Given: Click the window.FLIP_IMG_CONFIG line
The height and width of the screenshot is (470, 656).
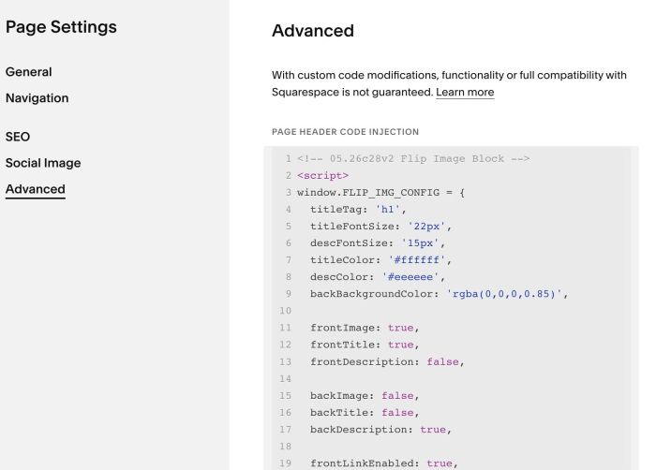Looking at the screenshot, I should (x=380, y=193).
